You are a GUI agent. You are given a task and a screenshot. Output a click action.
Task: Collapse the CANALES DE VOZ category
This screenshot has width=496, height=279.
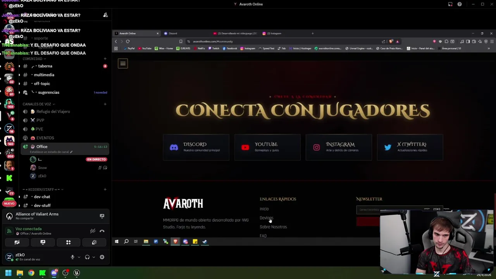[x=38, y=104]
